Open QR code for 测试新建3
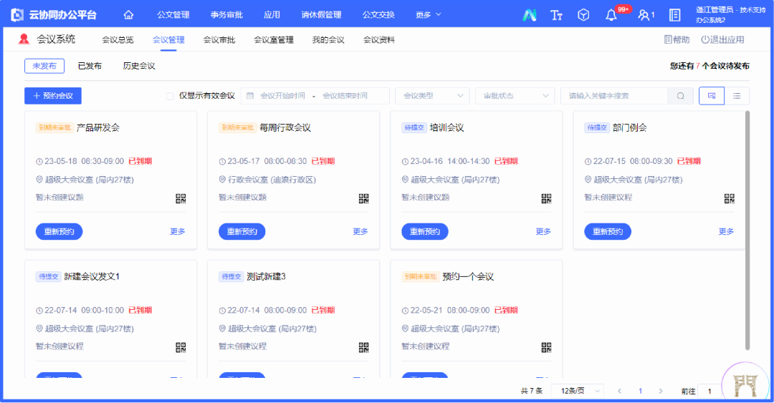Screen dimensions: 774x403 pyautogui.click(x=364, y=347)
